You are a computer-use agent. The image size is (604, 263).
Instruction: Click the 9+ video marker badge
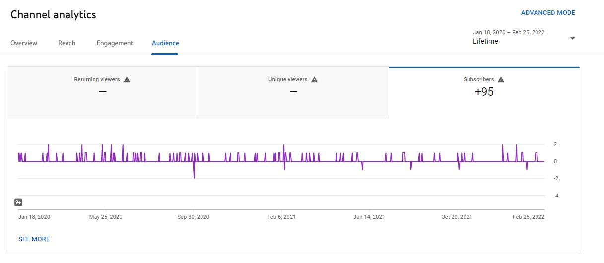tap(18, 202)
